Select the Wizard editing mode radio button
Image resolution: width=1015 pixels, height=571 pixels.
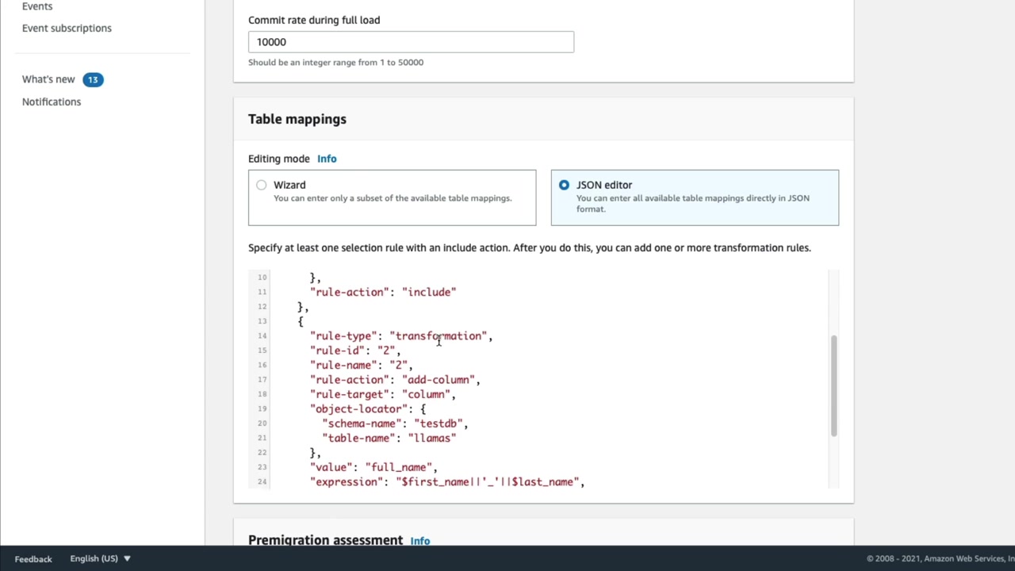pyautogui.click(x=262, y=185)
